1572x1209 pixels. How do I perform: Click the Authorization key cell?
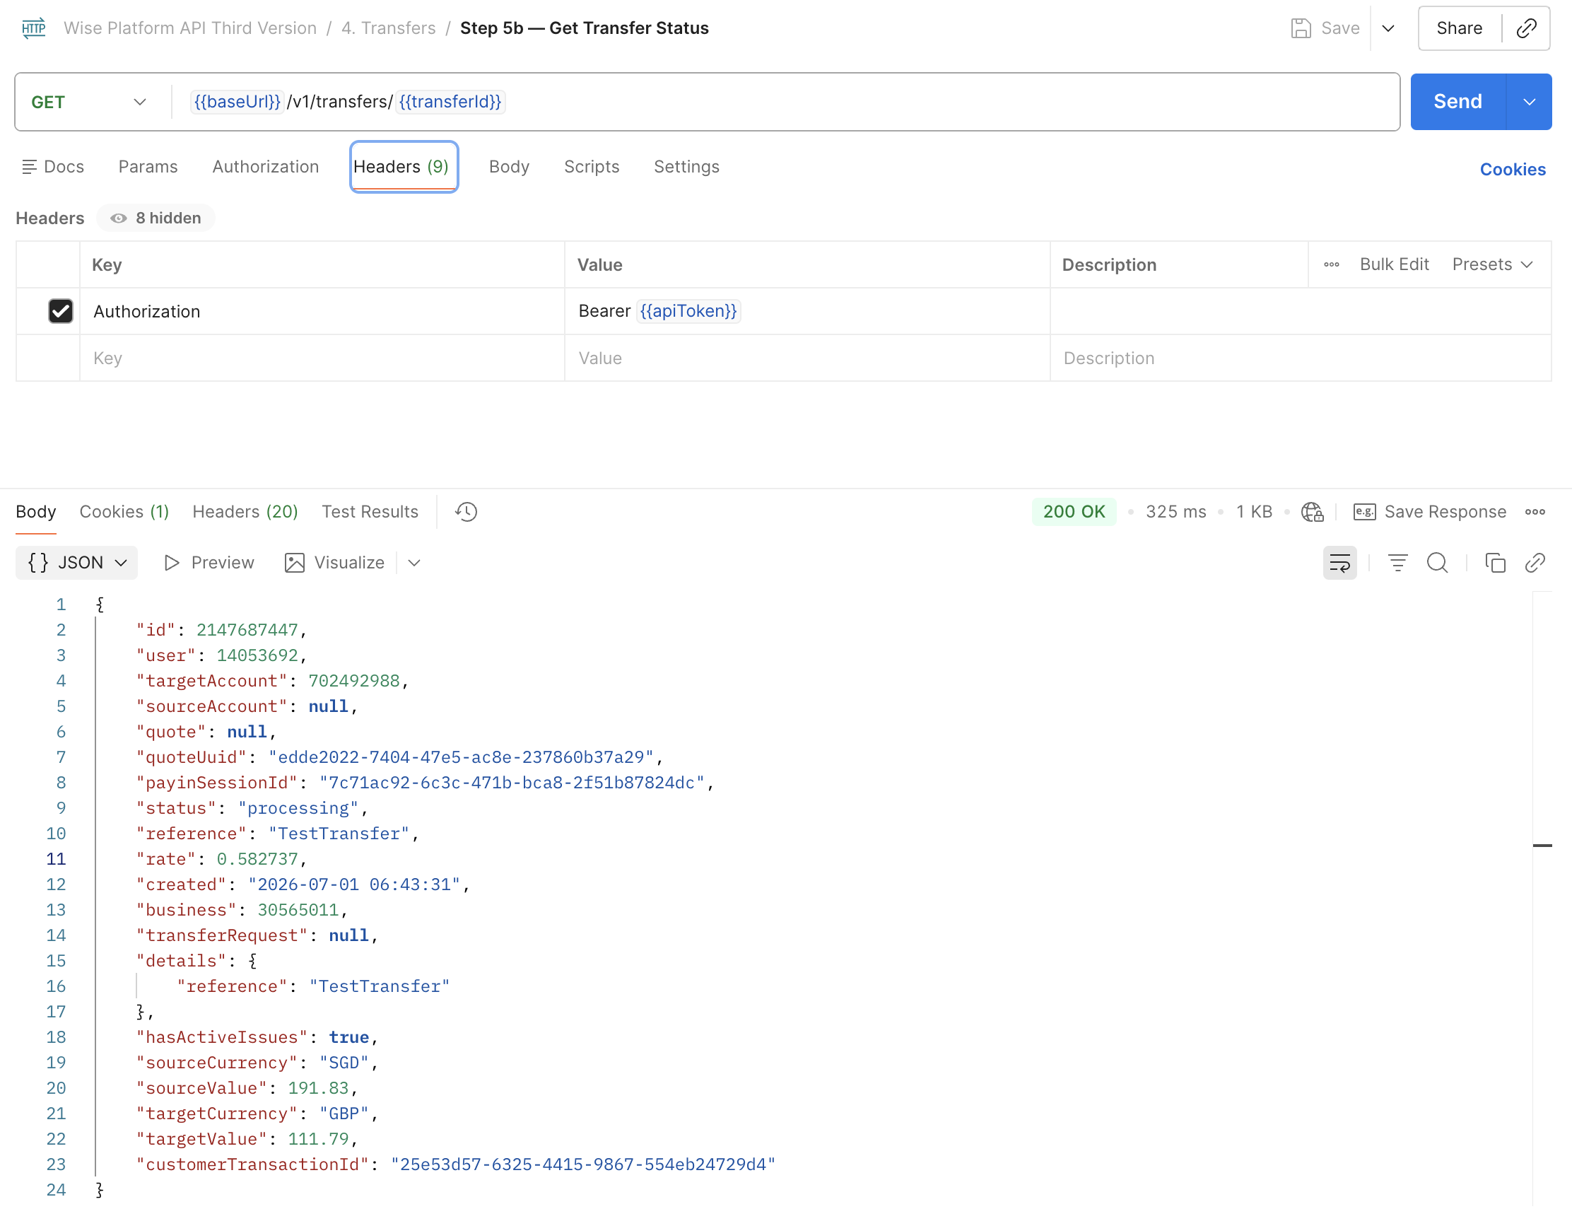(x=322, y=311)
